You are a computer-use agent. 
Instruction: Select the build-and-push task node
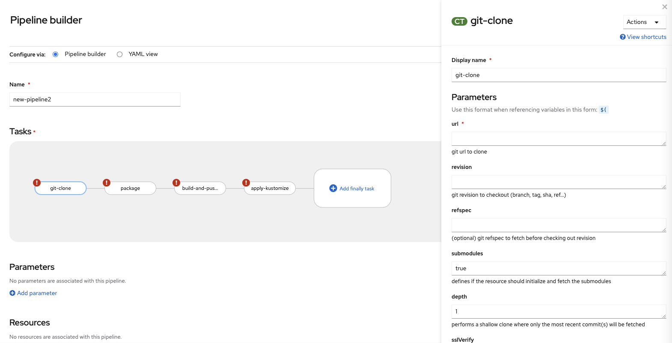click(x=200, y=188)
